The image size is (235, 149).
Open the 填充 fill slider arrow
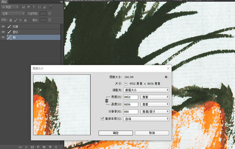click(50, 20)
